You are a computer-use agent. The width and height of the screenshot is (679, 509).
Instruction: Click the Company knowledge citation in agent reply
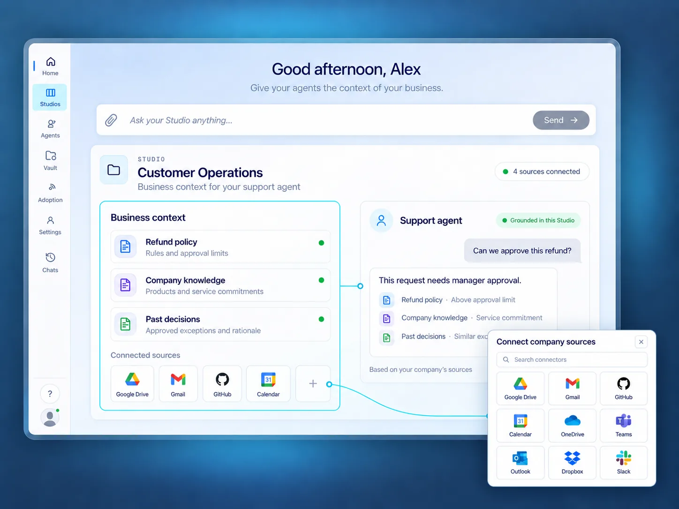(x=461, y=318)
